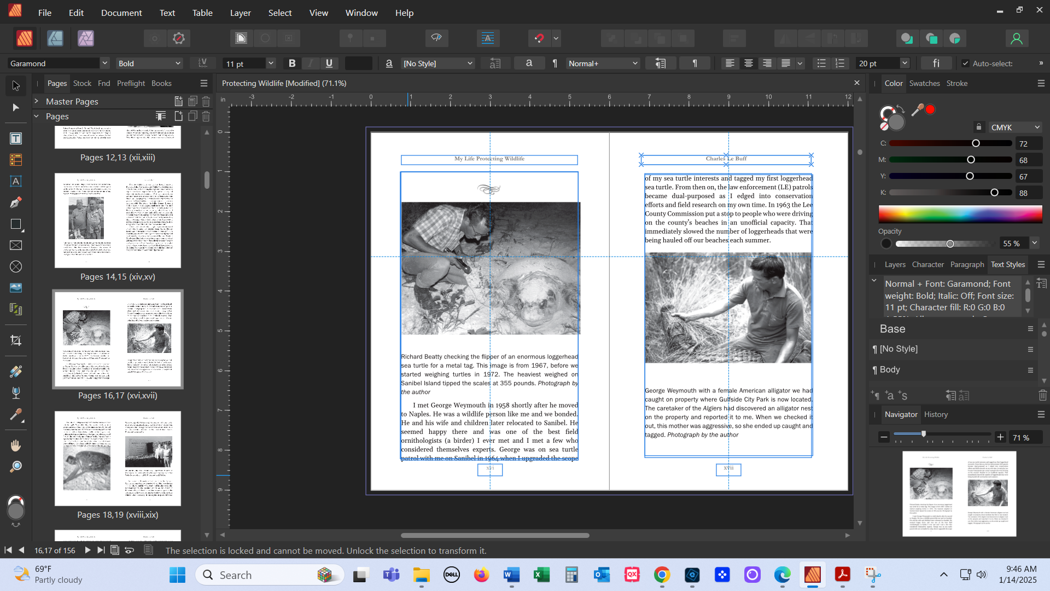
Task: Open the Garamond font family dropdown
Action: [104, 63]
